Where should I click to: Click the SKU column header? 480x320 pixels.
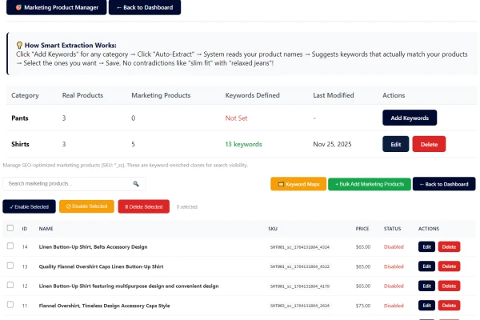coord(273,229)
